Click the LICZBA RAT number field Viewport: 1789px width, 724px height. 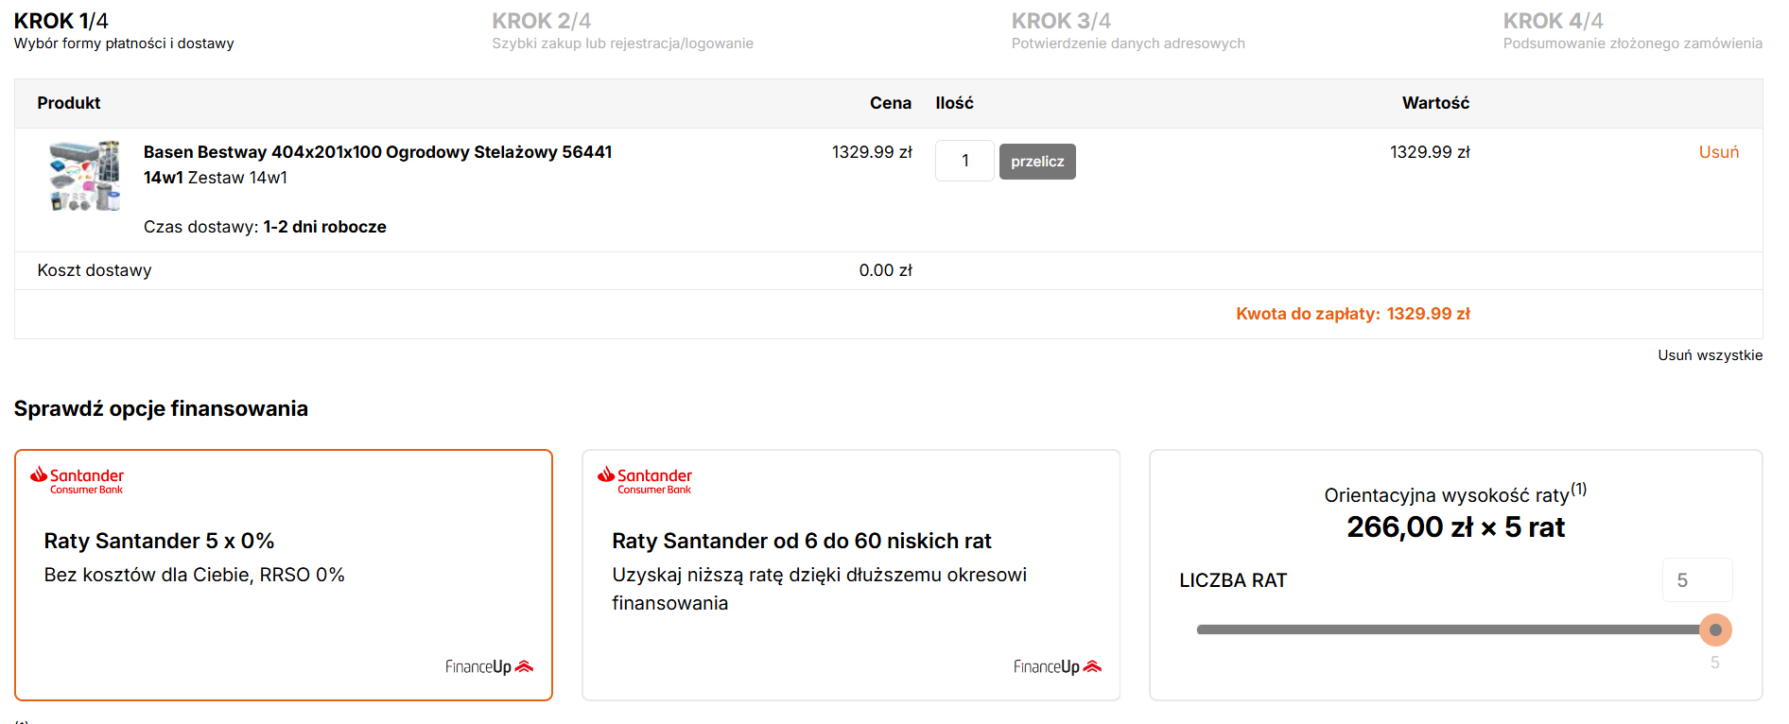point(1696,580)
